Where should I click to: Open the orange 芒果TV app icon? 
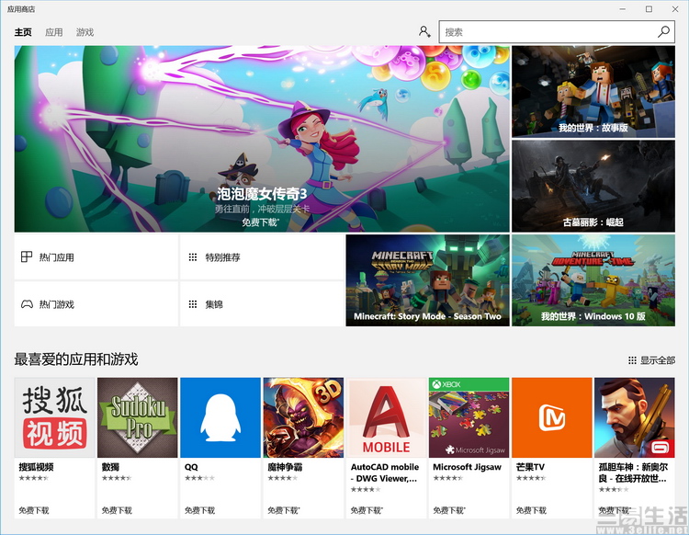[552, 417]
